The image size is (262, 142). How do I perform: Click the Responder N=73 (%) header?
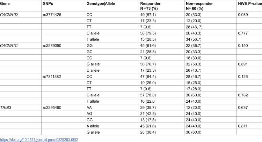point(150,6)
